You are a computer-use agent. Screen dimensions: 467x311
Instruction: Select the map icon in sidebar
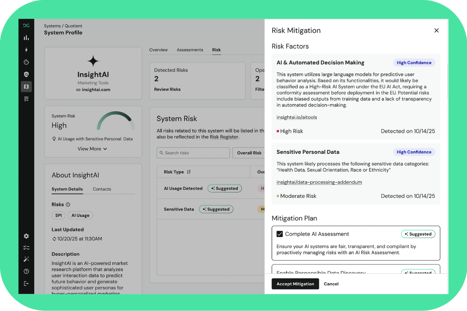pos(26,86)
